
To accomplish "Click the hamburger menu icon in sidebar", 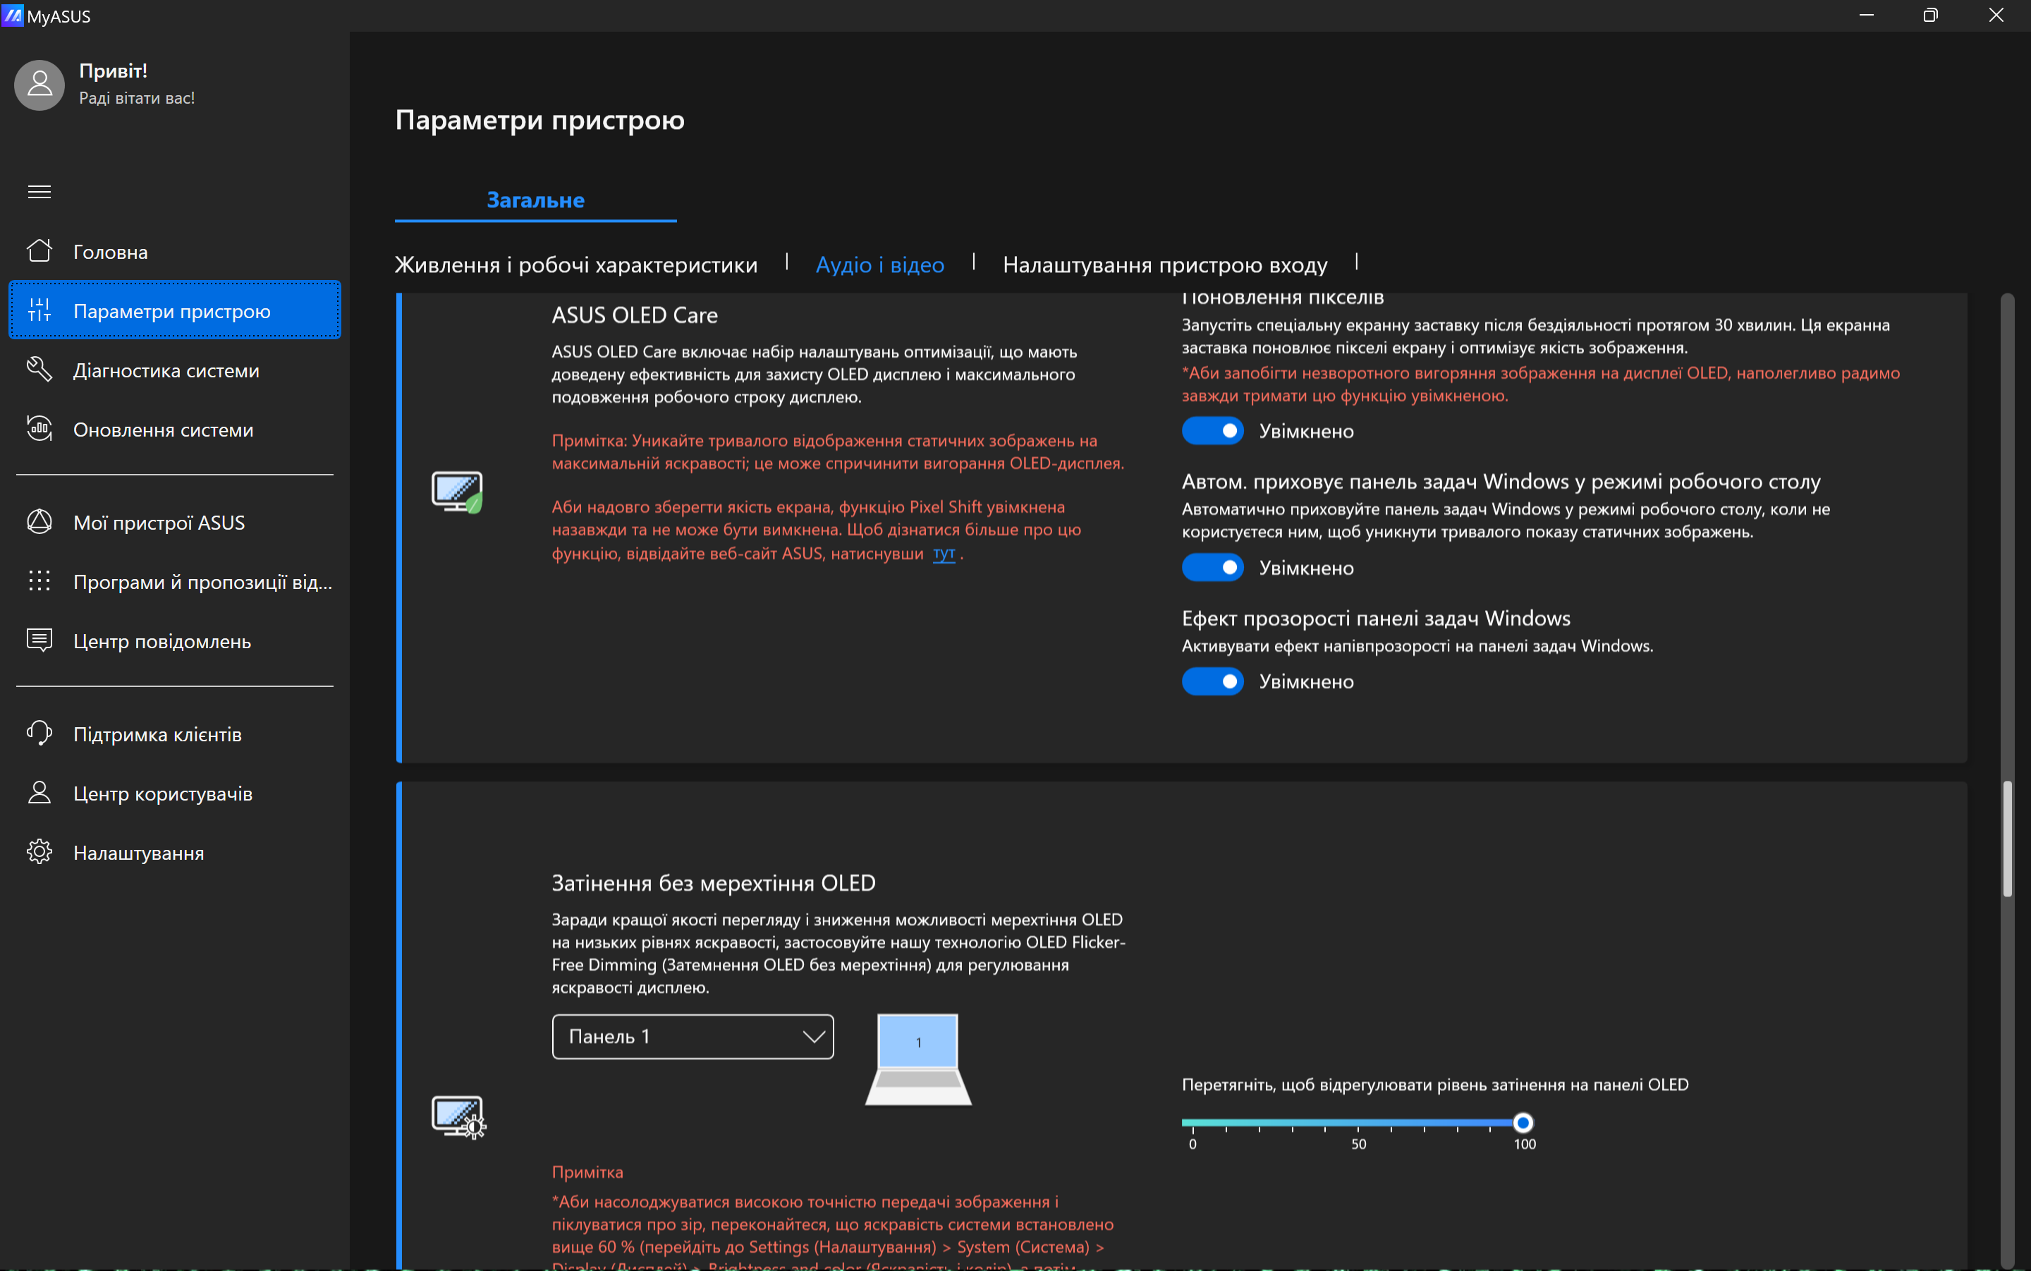I will 39,192.
